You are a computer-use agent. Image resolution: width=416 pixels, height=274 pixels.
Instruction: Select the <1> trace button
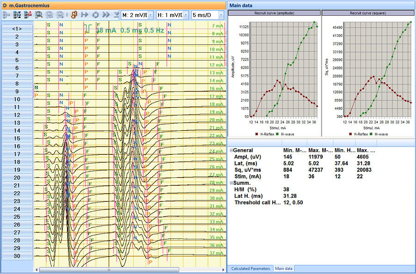[x=17, y=29]
